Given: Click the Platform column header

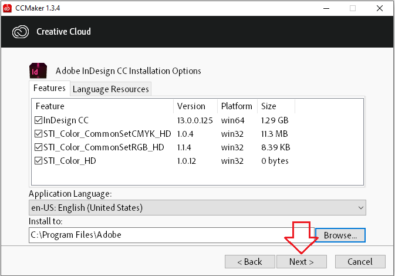Looking at the screenshot, I should [x=237, y=106].
